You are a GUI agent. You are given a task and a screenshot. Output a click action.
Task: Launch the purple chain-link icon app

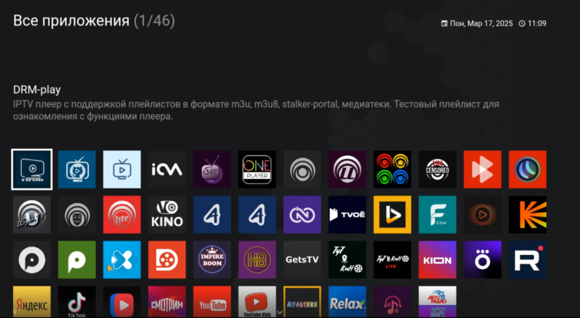point(302,215)
